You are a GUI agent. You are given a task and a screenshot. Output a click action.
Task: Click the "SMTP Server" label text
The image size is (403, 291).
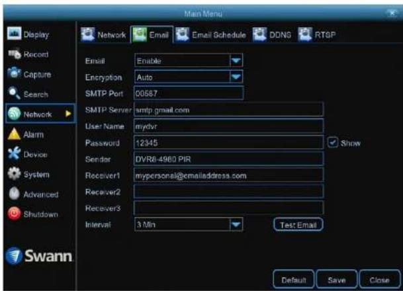[x=109, y=110]
